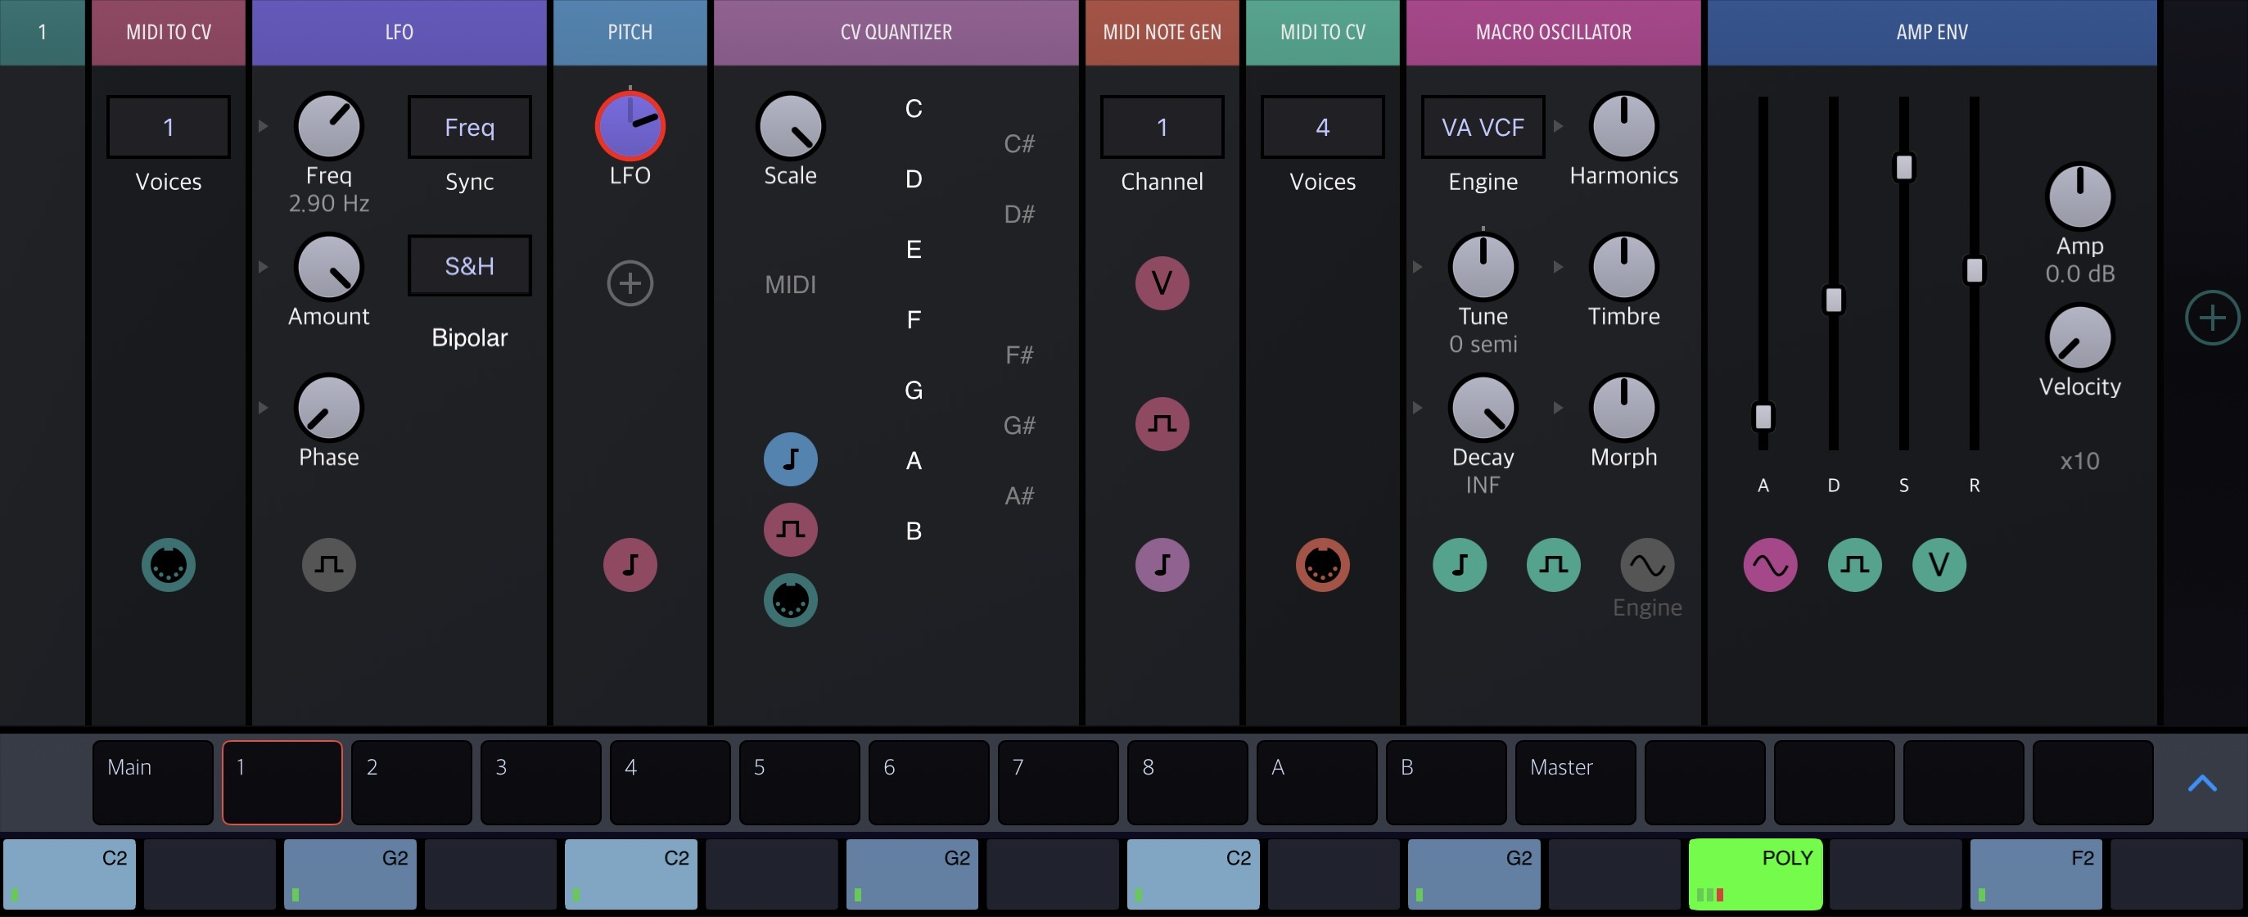Click the red gate jack in CV QUANTIZER

tap(791, 530)
